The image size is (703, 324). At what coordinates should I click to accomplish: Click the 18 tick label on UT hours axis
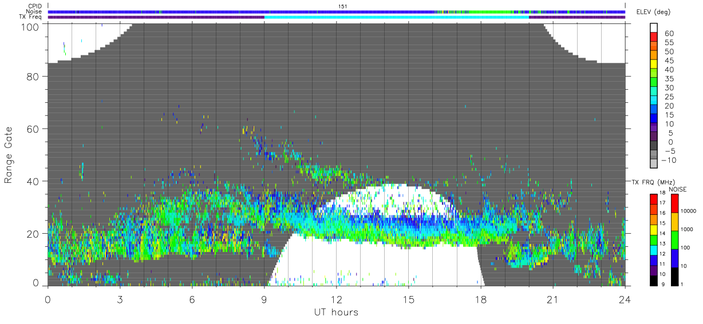(x=480, y=299)
